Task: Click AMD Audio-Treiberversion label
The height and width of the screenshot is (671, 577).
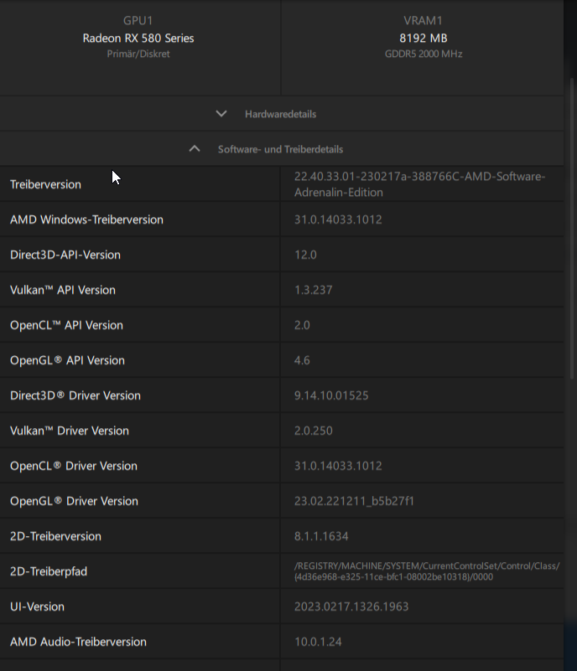Action: point(78,642)
